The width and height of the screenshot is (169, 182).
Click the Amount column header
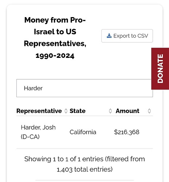(x=128, y=111)
